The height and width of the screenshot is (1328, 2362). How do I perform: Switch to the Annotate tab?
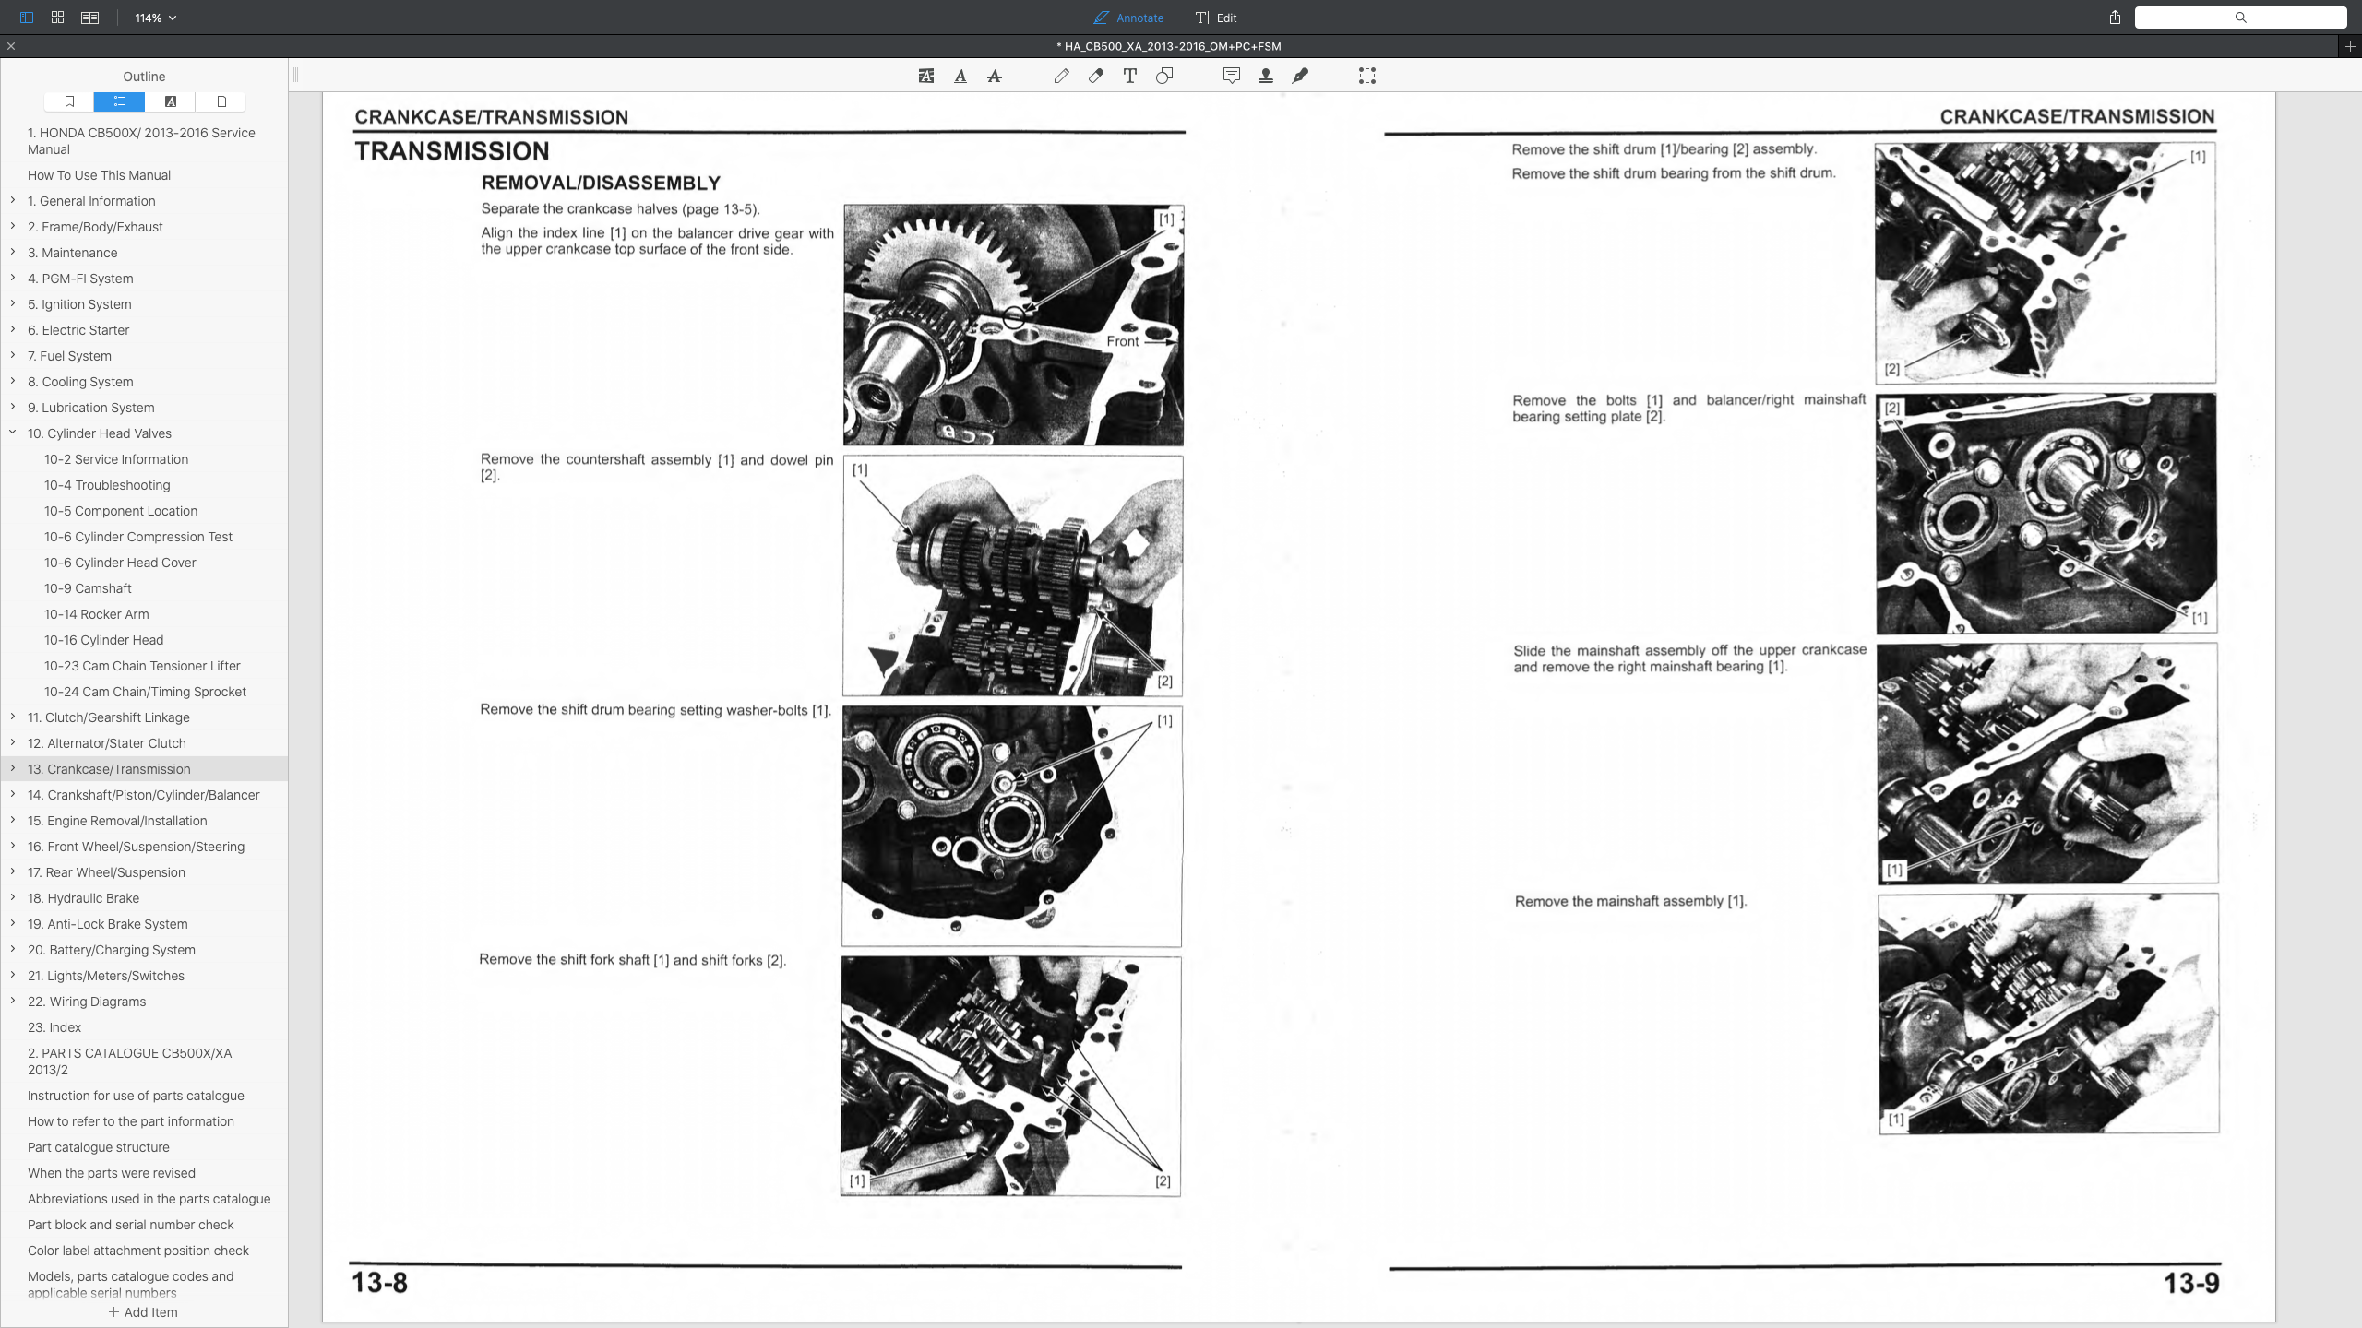pyautogui.click(x=1127, y=18)
